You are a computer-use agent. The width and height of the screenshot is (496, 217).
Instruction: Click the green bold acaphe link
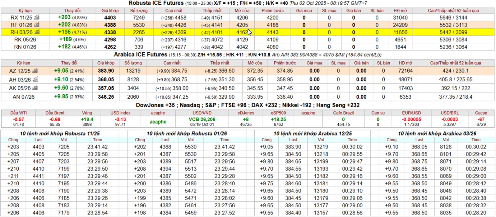[158, 122]
